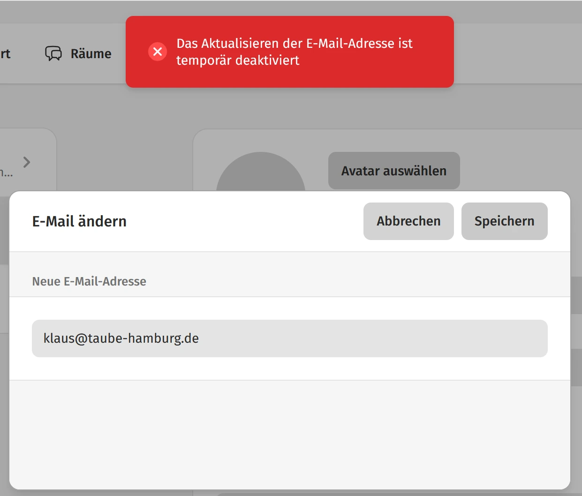Cancel with the Abbrechen button
The height and width of the screenshot is (496, 582).
click(408, 221)
